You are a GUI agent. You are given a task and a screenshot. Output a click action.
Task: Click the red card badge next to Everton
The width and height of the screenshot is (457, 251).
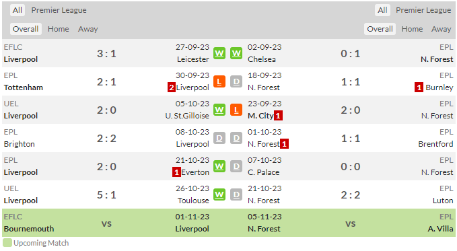(x=176, y=172)
